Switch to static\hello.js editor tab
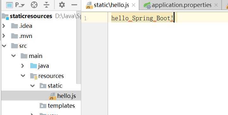228x115 pixels. (x=110, y=5)
